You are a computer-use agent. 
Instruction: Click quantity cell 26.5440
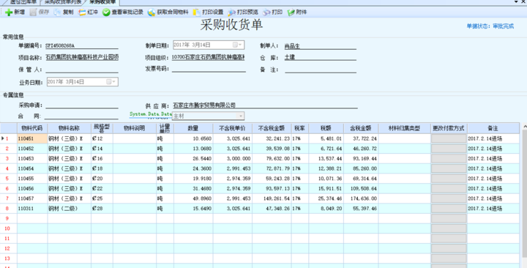pyautogui.click(x=193, y=158)
